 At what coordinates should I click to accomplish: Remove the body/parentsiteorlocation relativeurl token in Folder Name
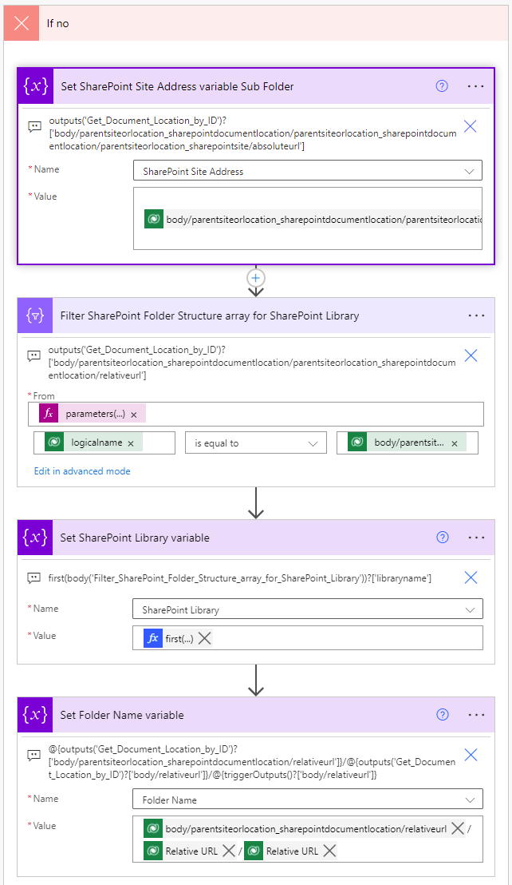(x=458, y=828)
